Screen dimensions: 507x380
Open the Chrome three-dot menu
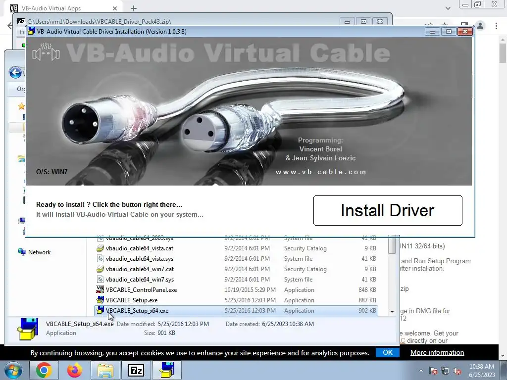point(496,26)
